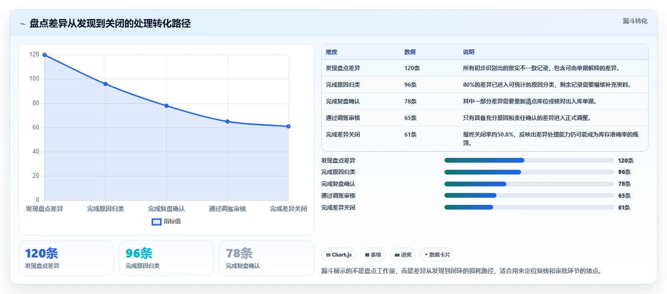Click the 发现盘点差异 progress bar
The height and width of the screenshot is (294, 667).
(x=529, y=160)
